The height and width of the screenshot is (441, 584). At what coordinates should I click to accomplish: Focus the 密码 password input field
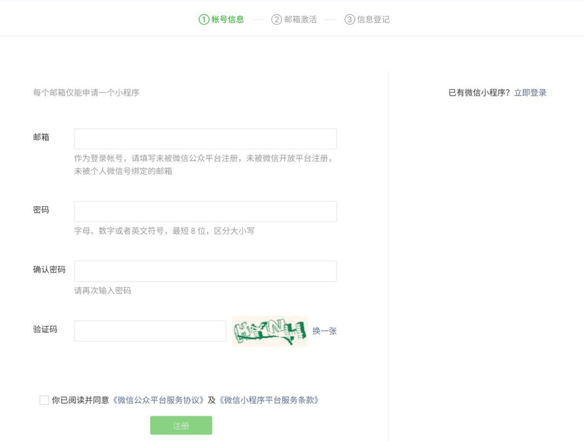click(205, 212)
